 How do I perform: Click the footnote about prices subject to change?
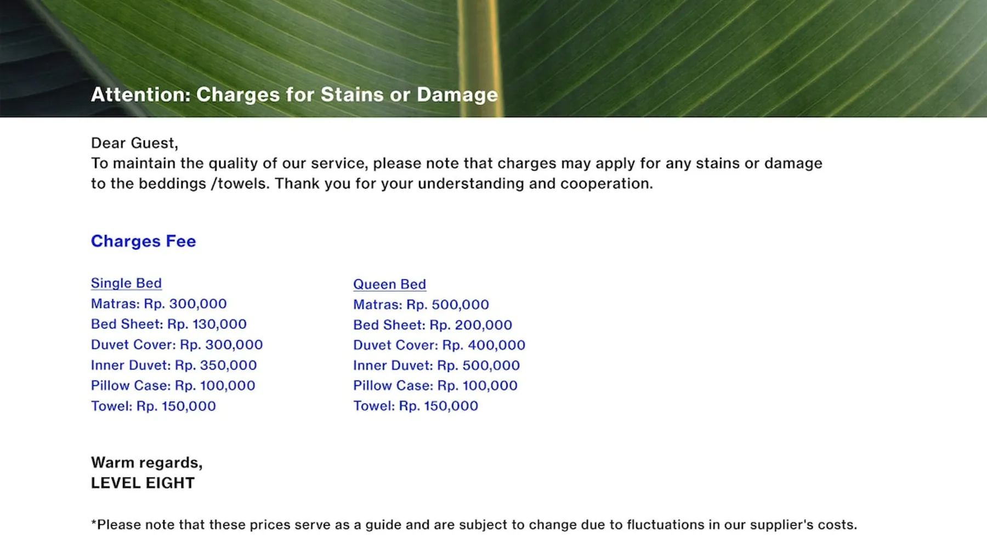point(473,524)
